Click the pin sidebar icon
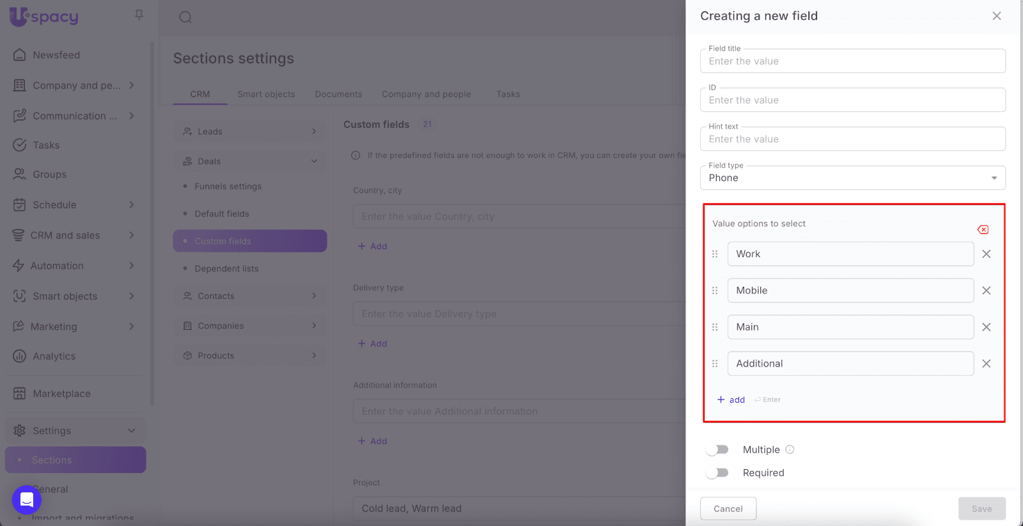Image resolution: width=1023 pixels, height=526 pixels. point(139,15)
